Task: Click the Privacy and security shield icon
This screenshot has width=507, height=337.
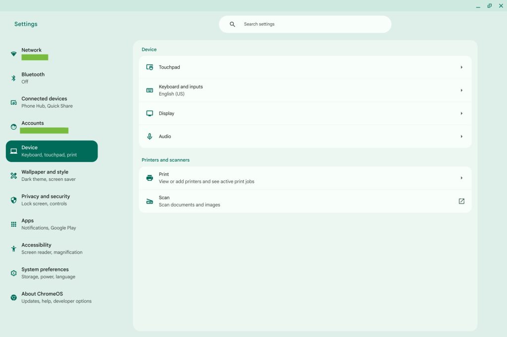Action: [14, 200]
